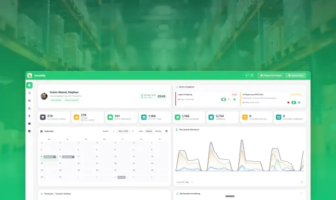Click the orange return icon in first zero card
The height and width of the screenshot is (200, 336).
tap(245, 117)
